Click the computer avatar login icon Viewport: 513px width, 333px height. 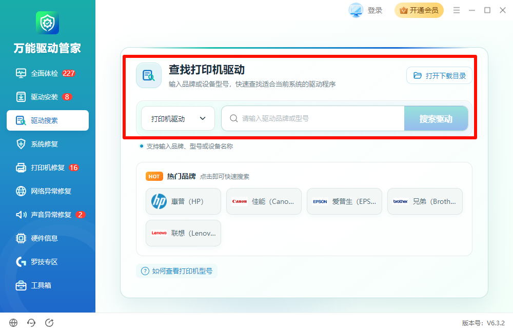[x=356, y=10]
